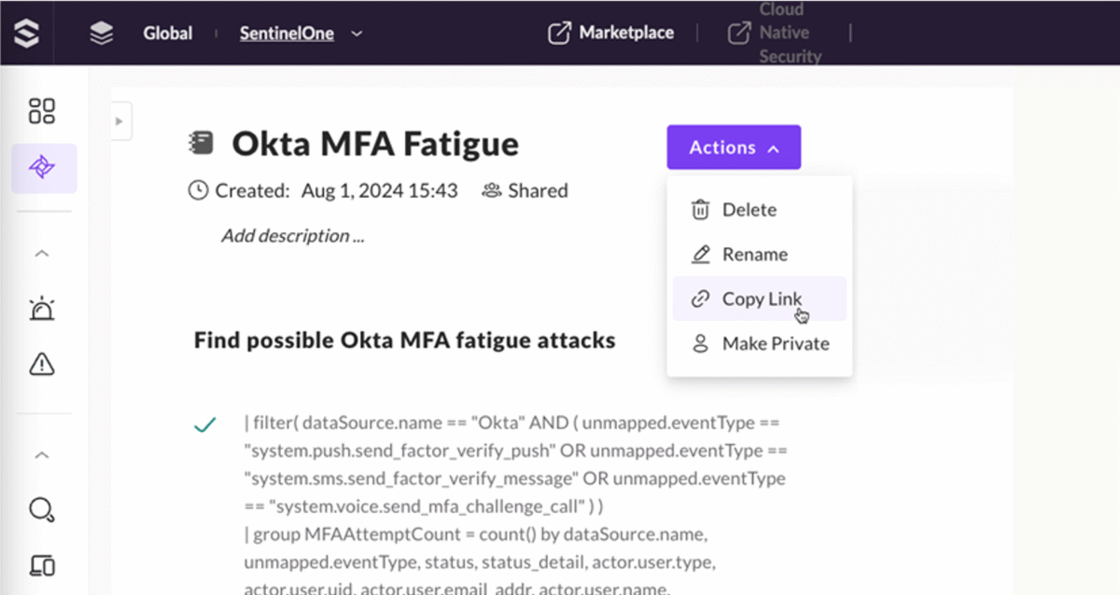
Task: Open the search magnifier in the sidebar
Action: click(41, 510)
